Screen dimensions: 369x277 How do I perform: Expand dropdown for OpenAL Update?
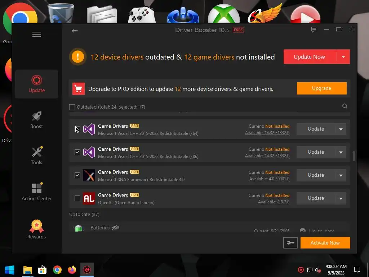(341, 198)
